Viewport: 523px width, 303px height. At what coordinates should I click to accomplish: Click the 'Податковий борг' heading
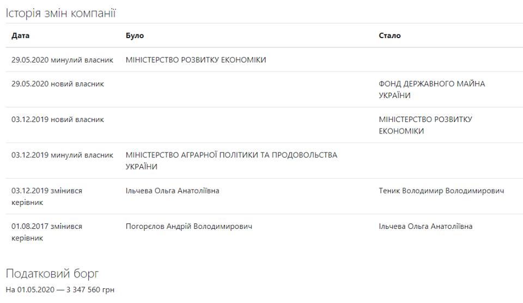(x=52, y=274)
